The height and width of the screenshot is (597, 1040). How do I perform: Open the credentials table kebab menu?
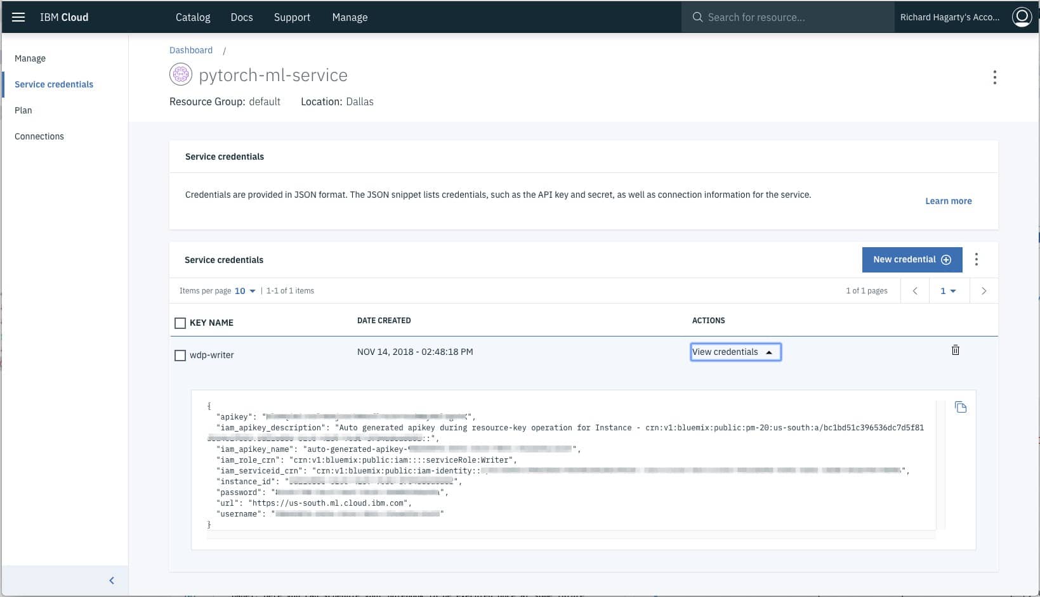[976, 259]
